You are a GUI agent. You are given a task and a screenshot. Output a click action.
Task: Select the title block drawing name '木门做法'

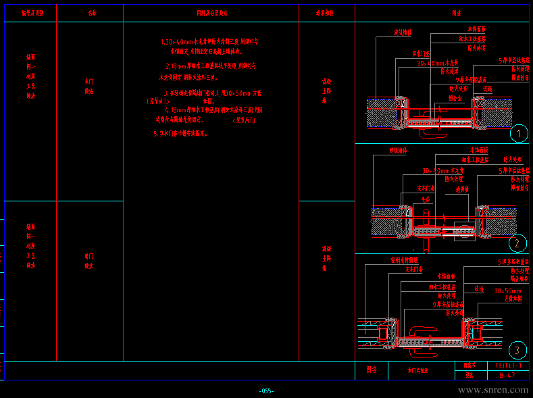tap(417, 370)
